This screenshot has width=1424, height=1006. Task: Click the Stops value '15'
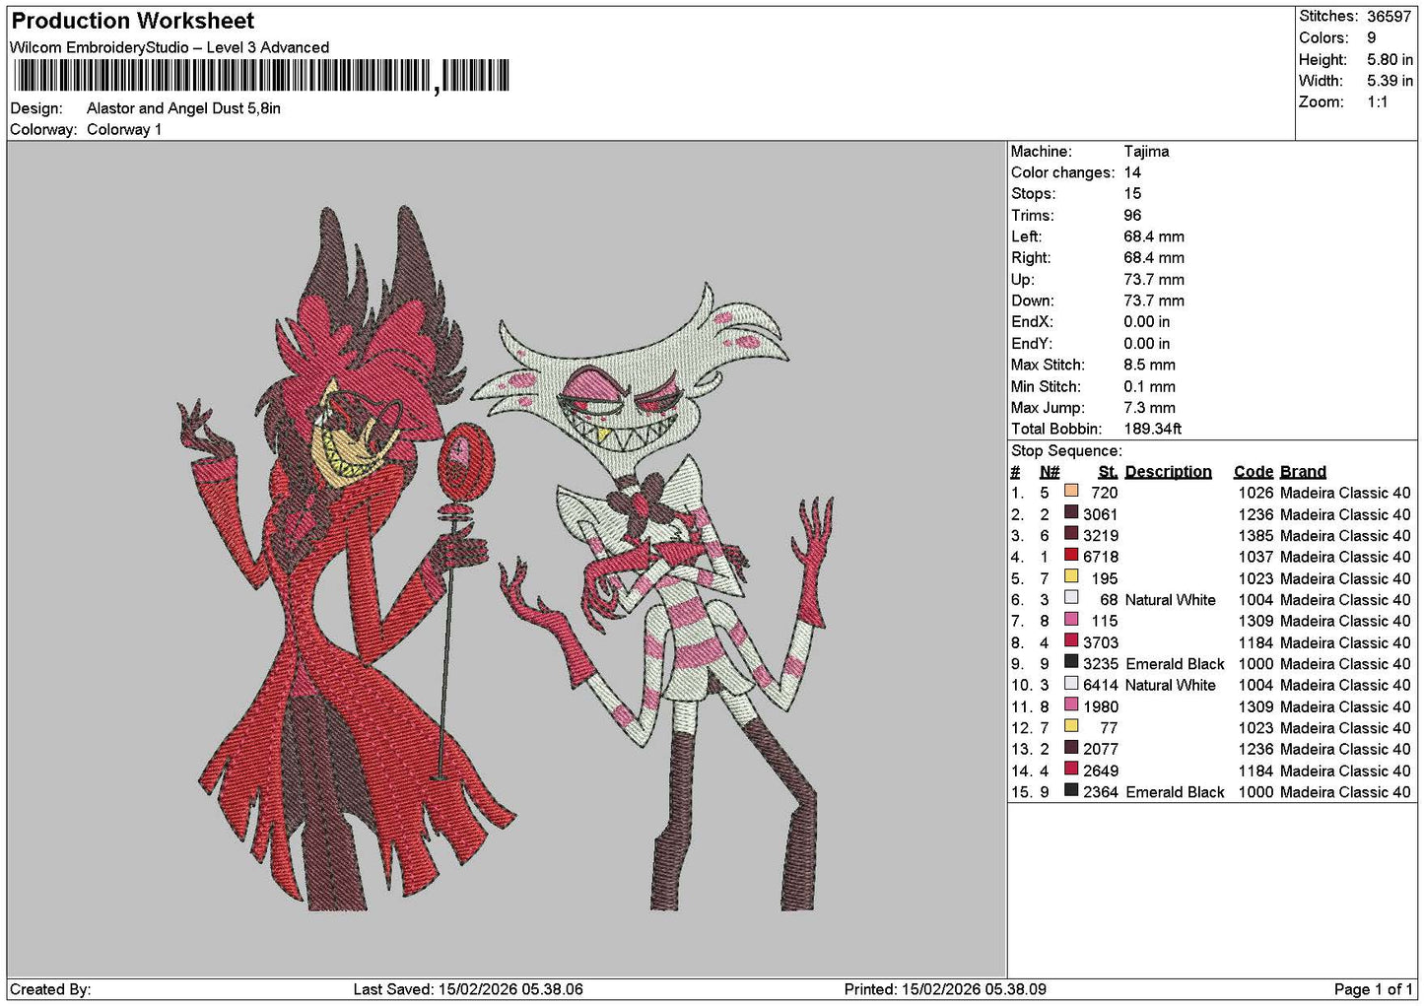click(1132, 194)
